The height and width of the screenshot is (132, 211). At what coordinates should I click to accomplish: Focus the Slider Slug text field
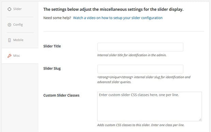tap(140, 69)
